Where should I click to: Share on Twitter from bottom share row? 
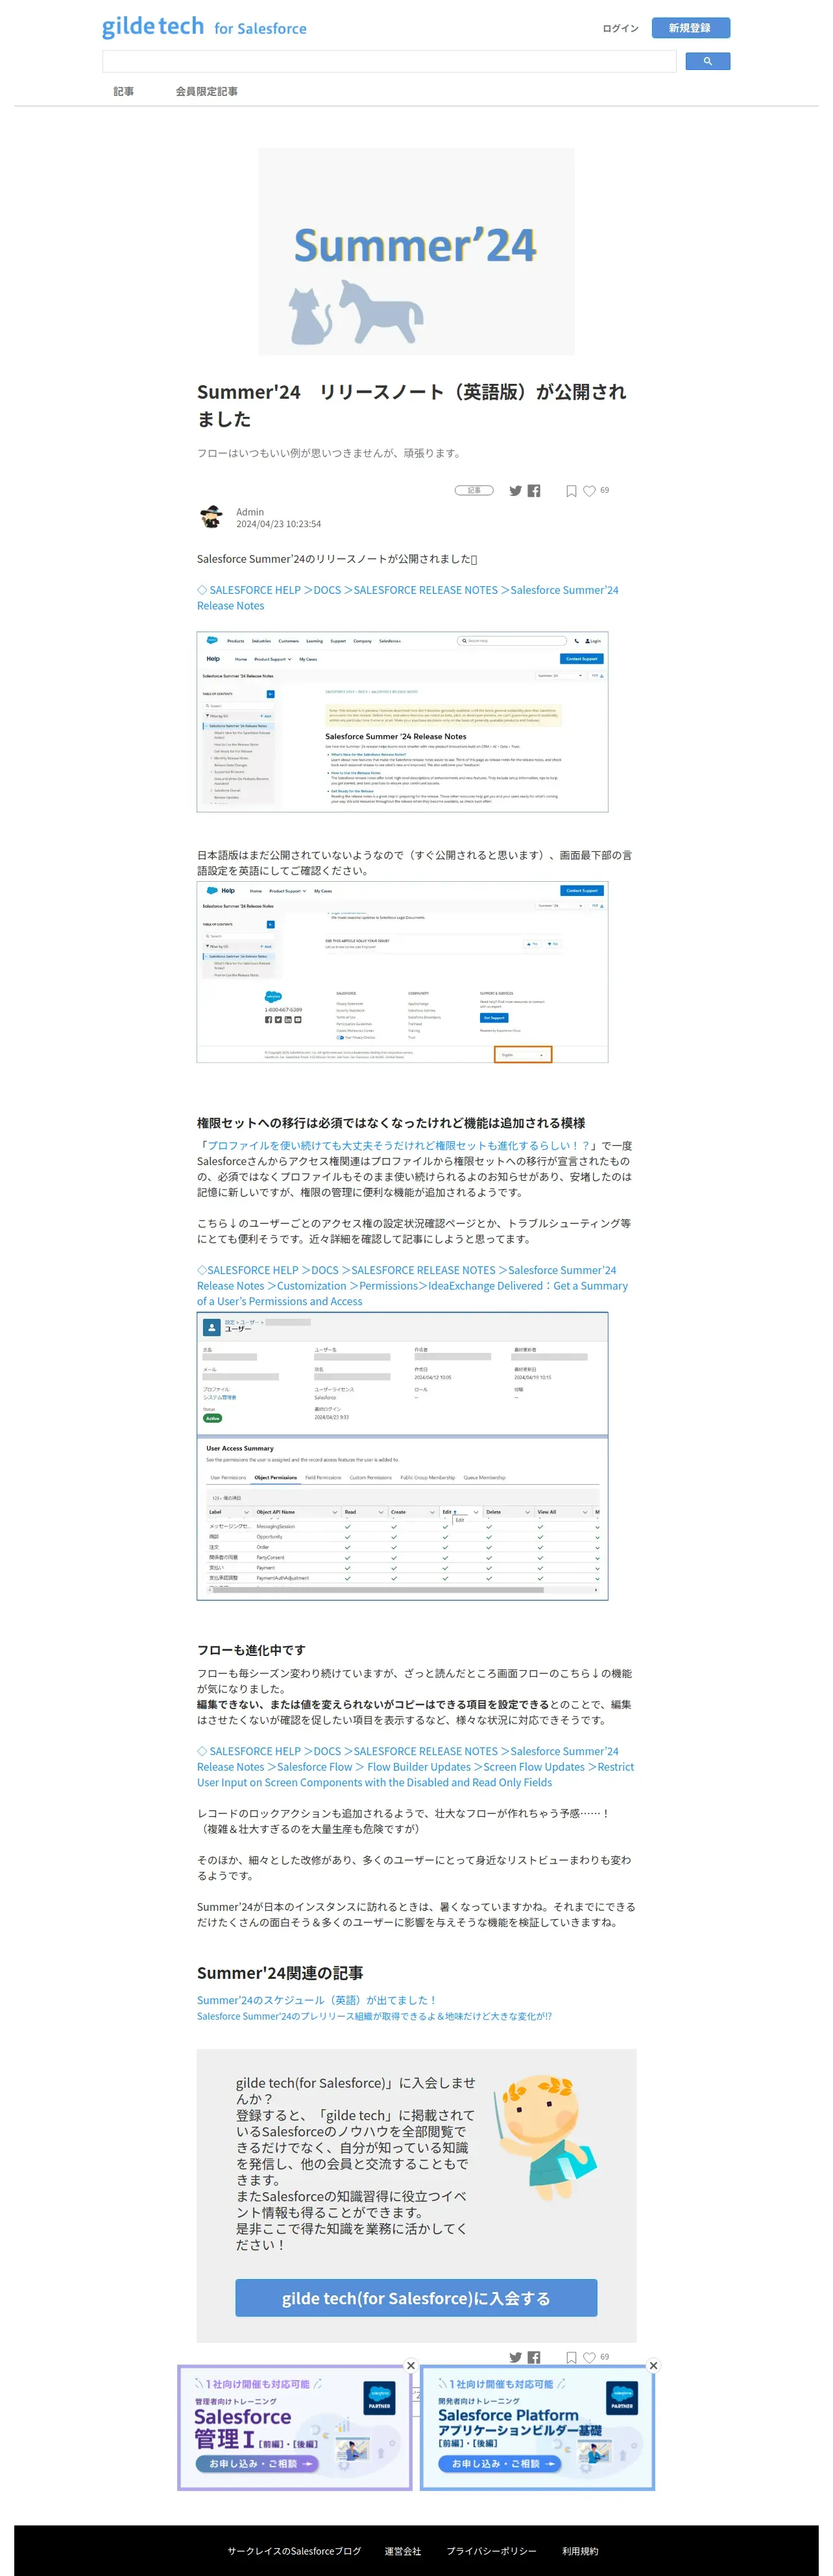coord(516,2357)
